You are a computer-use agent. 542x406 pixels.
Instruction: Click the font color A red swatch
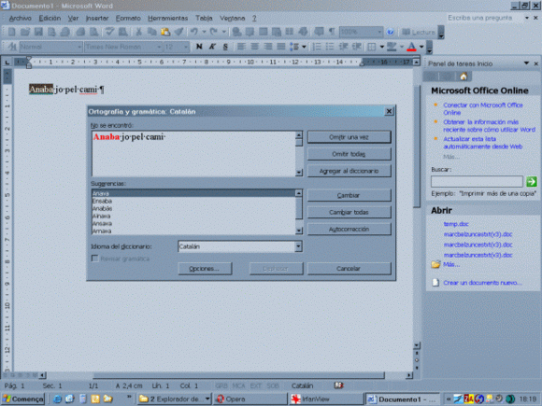click(x=411, y=47)
